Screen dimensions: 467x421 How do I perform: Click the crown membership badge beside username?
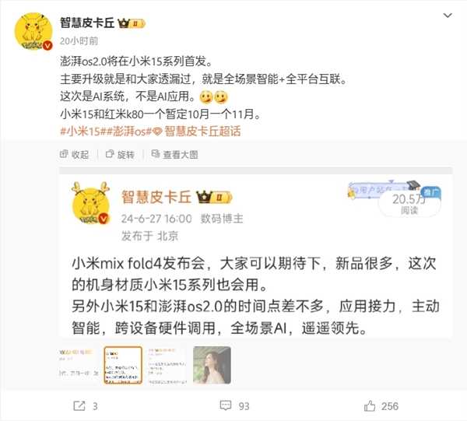(x=132, y=23)
